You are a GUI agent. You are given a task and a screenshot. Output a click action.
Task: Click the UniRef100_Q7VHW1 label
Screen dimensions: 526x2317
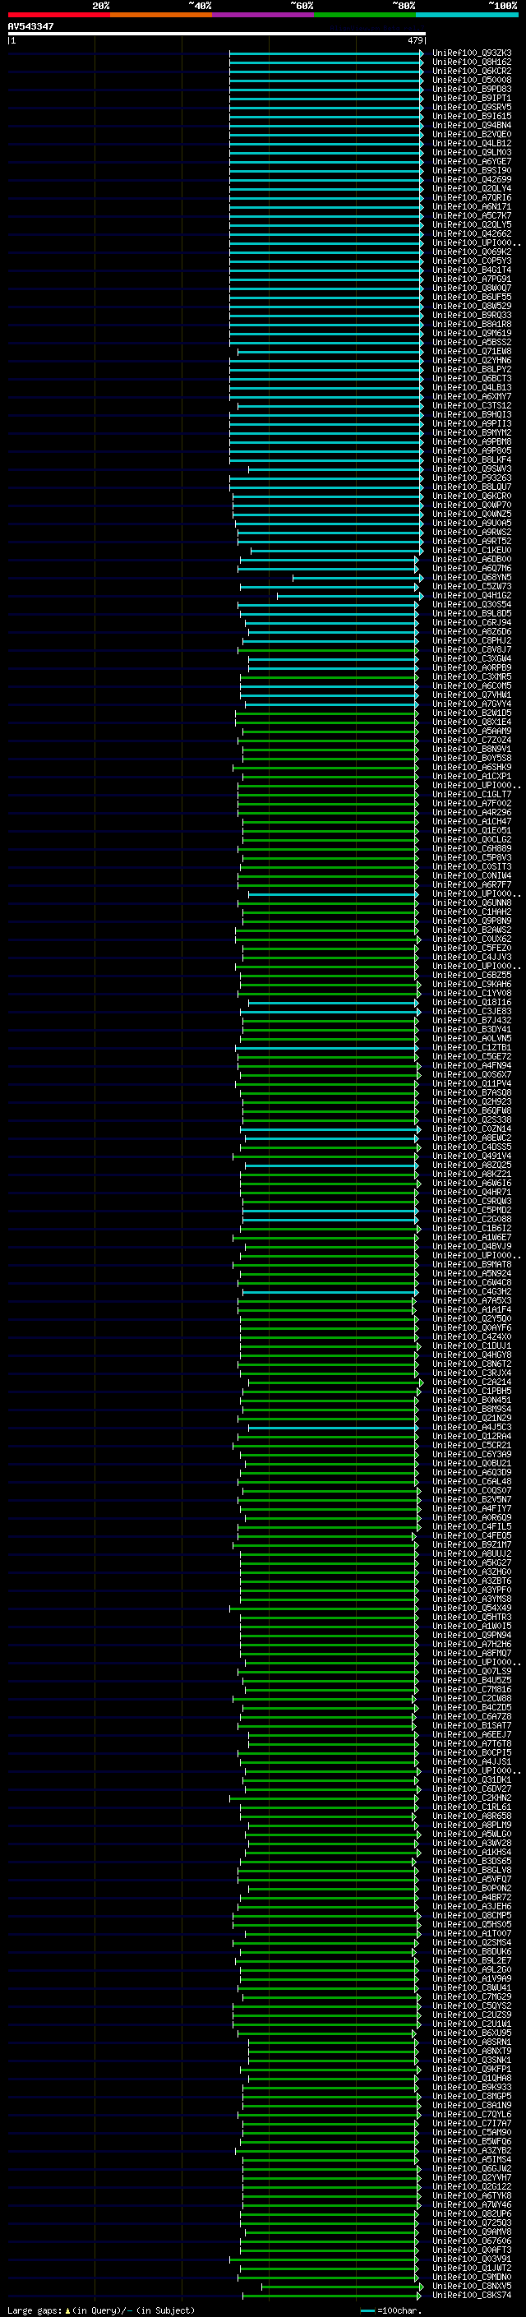coord(472,695)
